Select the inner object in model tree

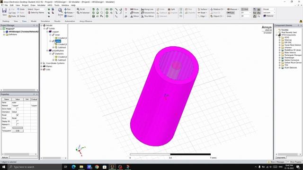57,35
